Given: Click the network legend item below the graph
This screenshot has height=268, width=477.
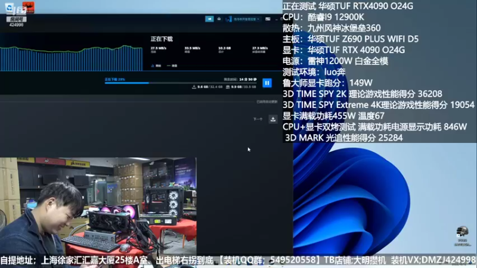Looking at the screenshot, I should [x=156, y=66].
